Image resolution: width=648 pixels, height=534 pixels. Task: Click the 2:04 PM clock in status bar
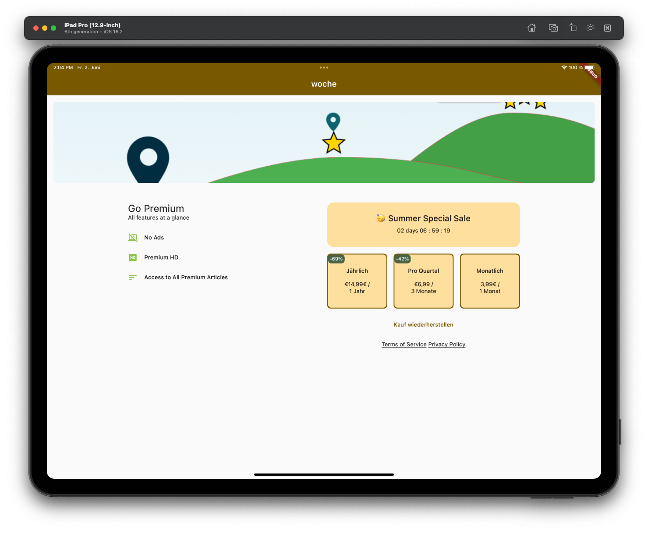tap(63, 68)
